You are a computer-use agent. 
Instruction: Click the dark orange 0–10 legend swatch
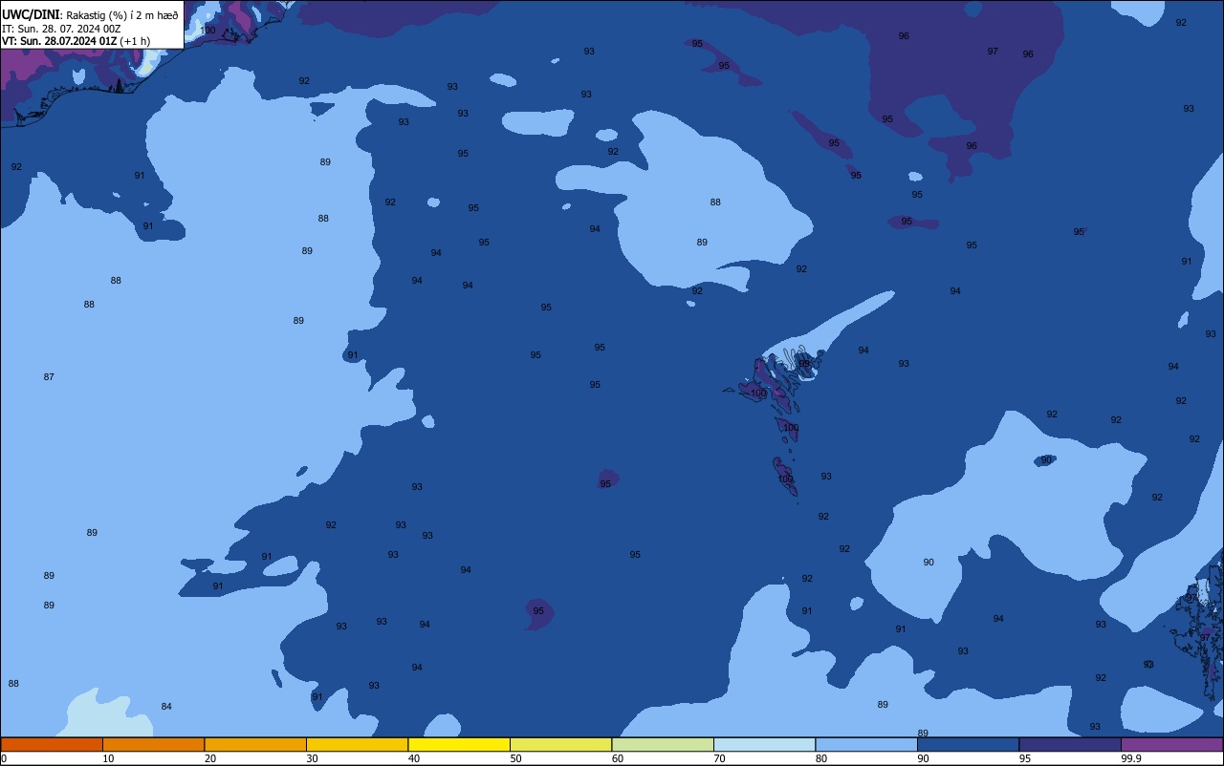point(52,744)
